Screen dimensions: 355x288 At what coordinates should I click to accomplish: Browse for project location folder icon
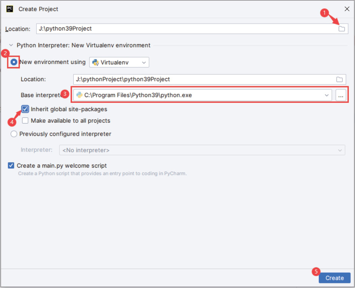pyautogui.click(x=342, y=29)
